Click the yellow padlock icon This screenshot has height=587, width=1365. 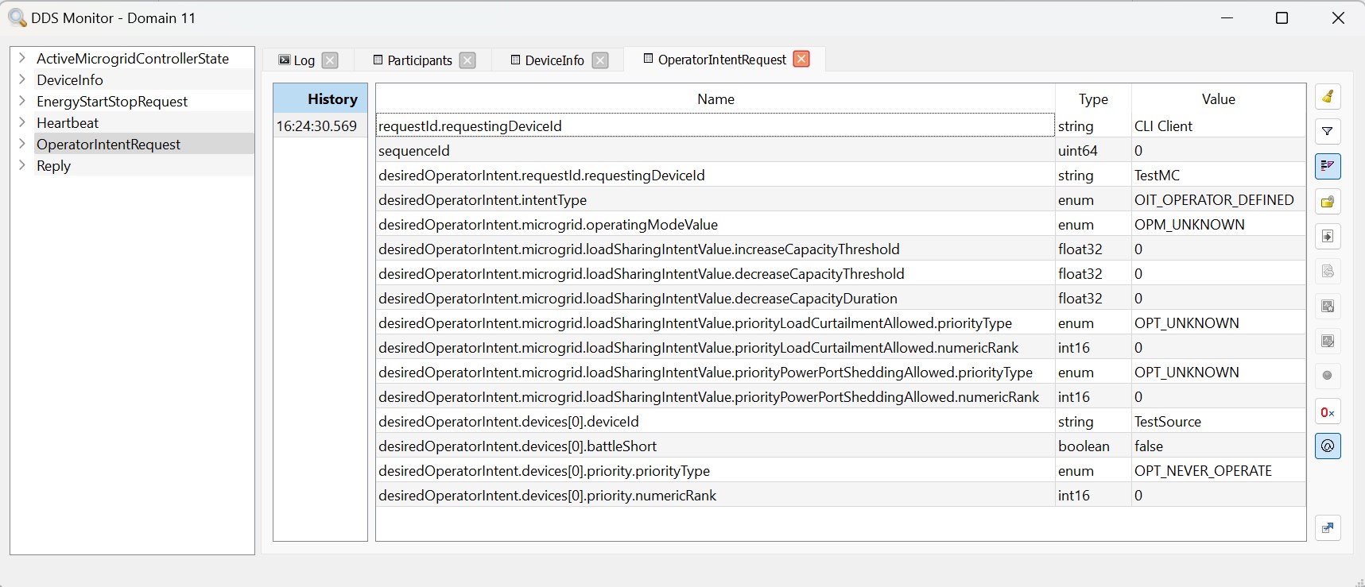(1328, 202)
